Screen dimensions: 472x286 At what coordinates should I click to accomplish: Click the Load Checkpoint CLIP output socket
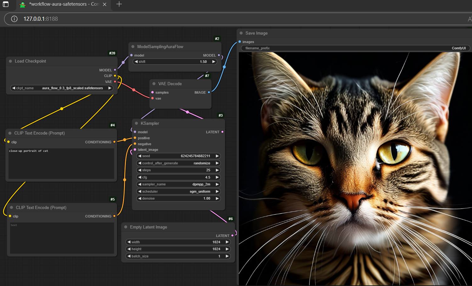point(115,76)
